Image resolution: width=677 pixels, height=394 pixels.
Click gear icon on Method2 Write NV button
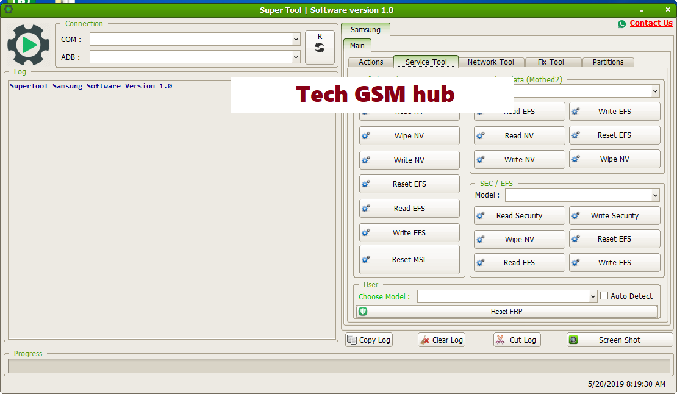coord(481,159)
